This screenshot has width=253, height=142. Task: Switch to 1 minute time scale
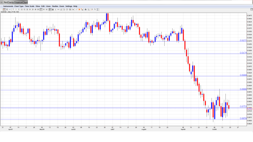pyautogui.click(x=16, y=9)
